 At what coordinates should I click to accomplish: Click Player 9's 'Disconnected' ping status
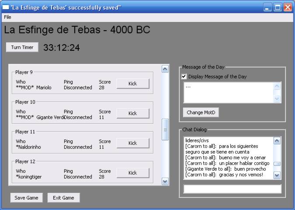[x=78, y=87]
